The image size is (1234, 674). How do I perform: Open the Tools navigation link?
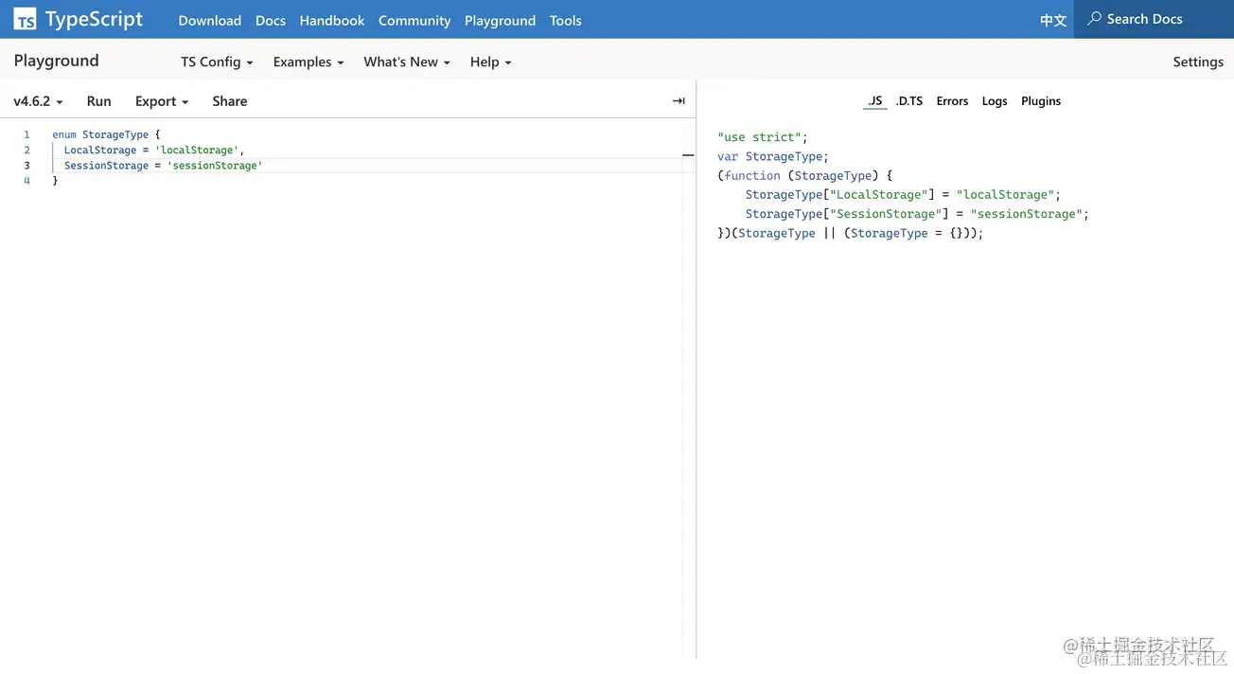[x=566, y=20]
